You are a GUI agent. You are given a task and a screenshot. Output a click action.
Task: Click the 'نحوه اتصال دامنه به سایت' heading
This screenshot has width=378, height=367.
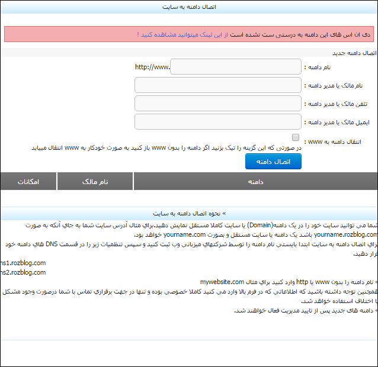(x=189, y=214)
